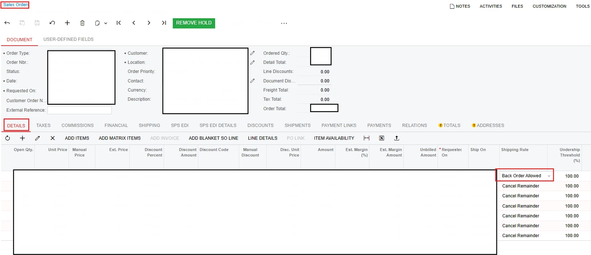Image resolution: width=591 pixels, height=255 pixels.
Task: Click the Save disk icon
Action: pos(37,23)
